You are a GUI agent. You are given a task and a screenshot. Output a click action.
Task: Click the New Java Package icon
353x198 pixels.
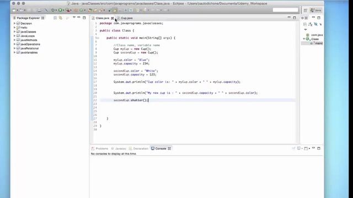(76, 10)
